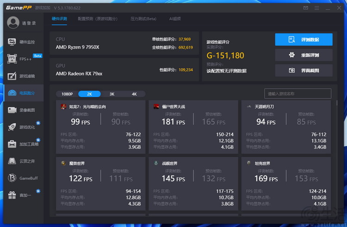Click 169 FPS in 坦克世界 card

click(x=266, y=178)
